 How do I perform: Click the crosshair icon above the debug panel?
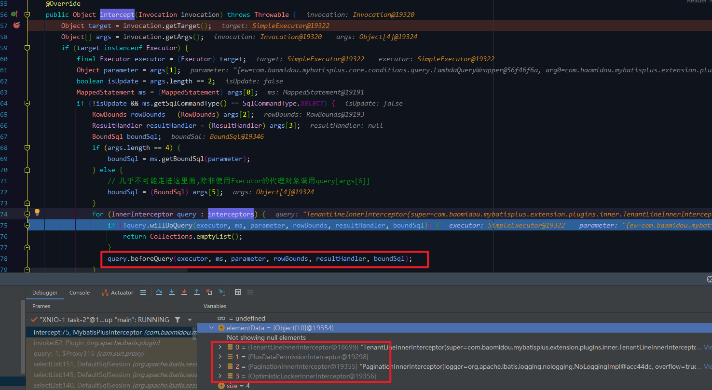709,279
